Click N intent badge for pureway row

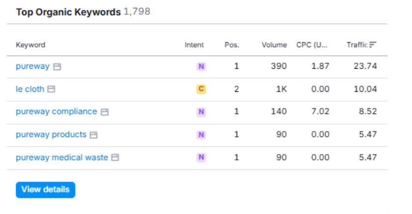[201, 66]
